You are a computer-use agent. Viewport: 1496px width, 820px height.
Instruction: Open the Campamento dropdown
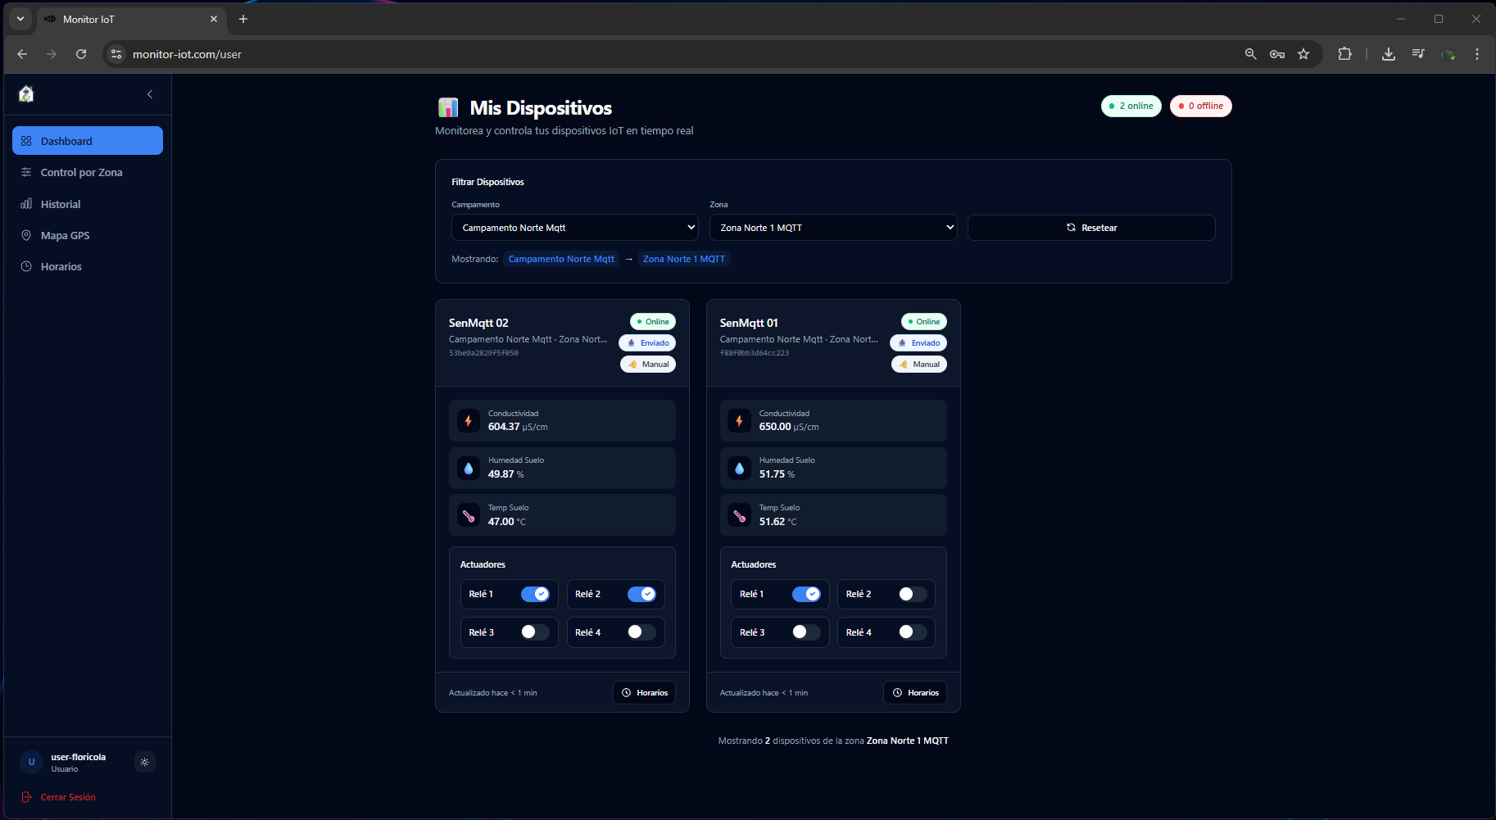[574, 227]
